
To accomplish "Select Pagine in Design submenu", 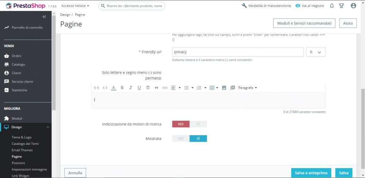I will point(17,156).
